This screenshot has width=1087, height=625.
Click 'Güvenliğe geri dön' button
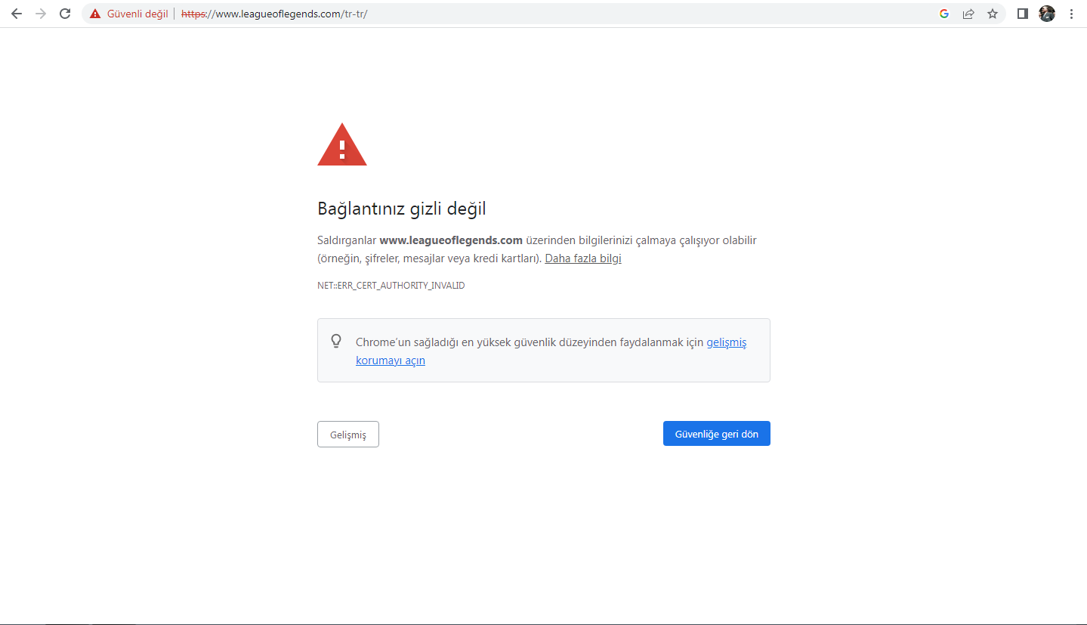coord(717,434)
